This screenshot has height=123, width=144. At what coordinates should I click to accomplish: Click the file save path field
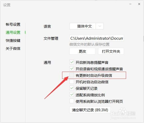tap(97, 38)
